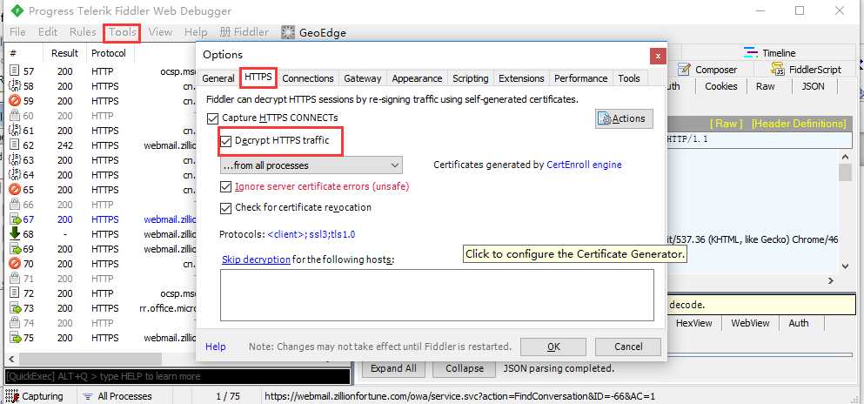Screen dimensions: 864x404
Task: Click the blocked icon in session 59
Action: pos(15,101)
